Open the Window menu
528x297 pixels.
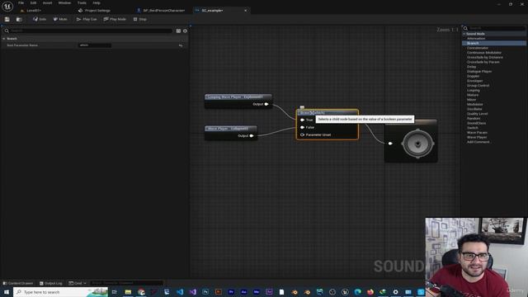(64, 2)
